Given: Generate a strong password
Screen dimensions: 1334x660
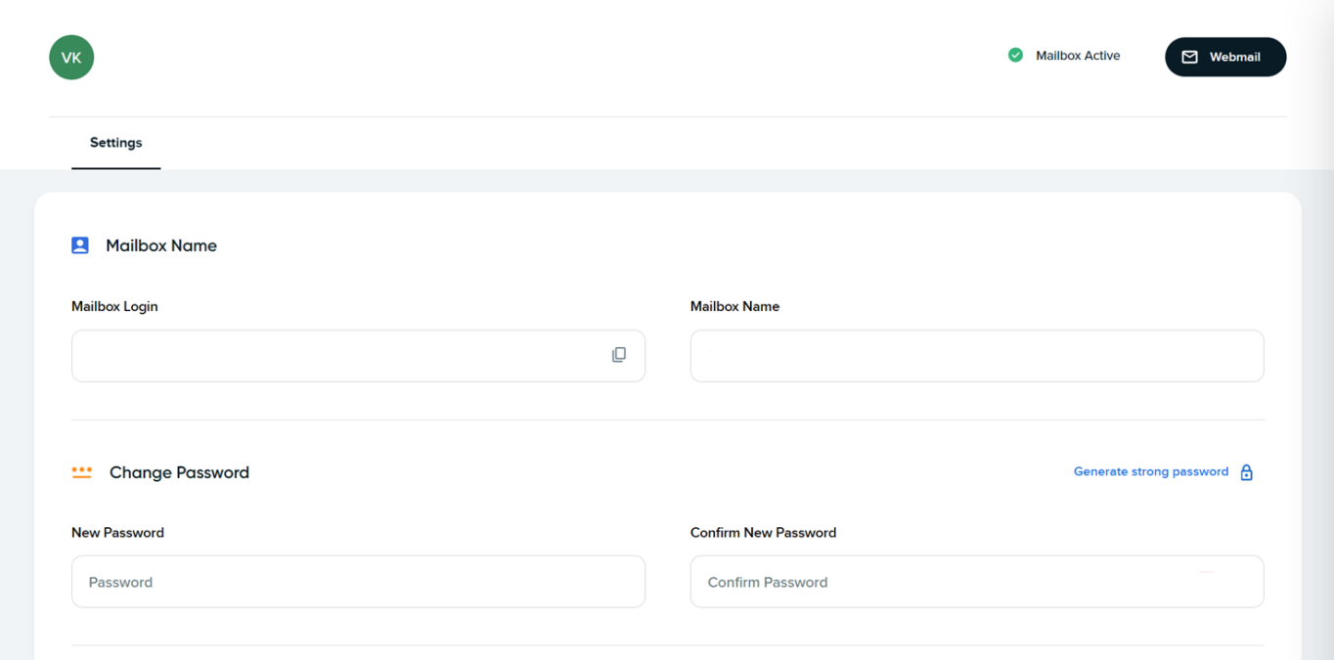Looking at the screenshot, I should (x=1151, y=471).
